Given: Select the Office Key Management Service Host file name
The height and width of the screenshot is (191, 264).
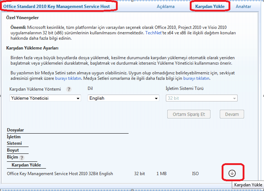Looking at the screenshot, I should pos(60,174).
